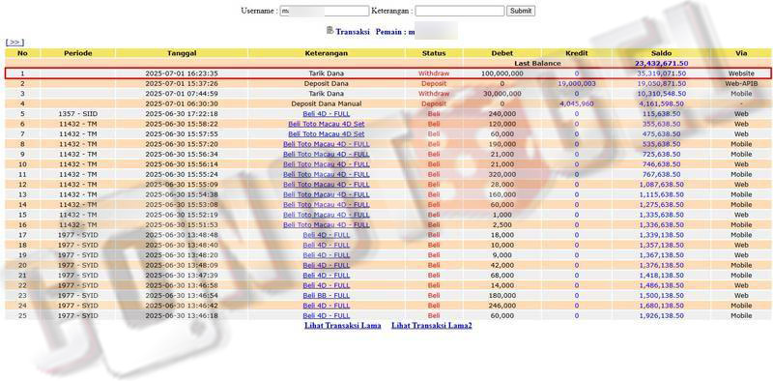Open Beli Toto Macau 4D Set link row 7
773x381 pixels.
(327, 133)
